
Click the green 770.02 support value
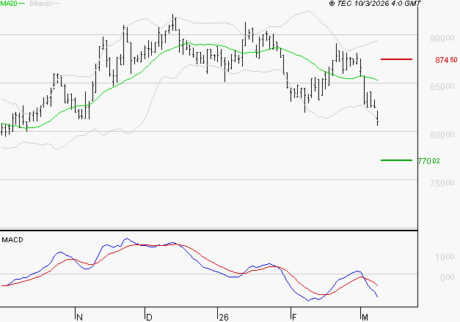click(x=429, y=161)
